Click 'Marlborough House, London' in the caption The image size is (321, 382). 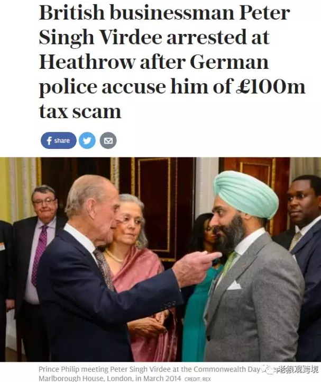coord(85,379)
